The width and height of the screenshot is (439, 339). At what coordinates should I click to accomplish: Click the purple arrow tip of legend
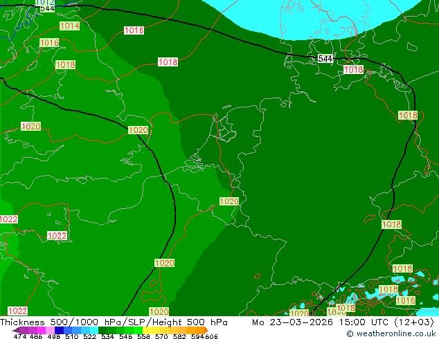[x=16, y=330]
